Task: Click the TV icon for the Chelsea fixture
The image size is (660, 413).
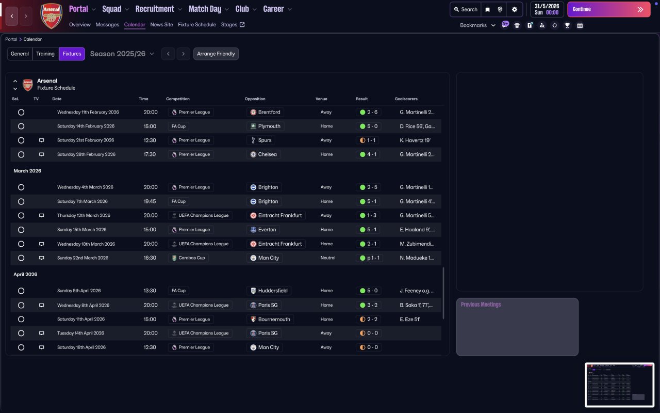Action: click(42, 154)
